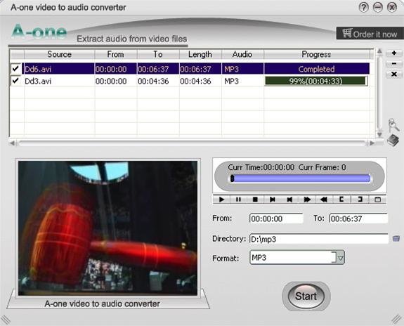
Task: Clear the list with the X button
Action: point(393,74)
